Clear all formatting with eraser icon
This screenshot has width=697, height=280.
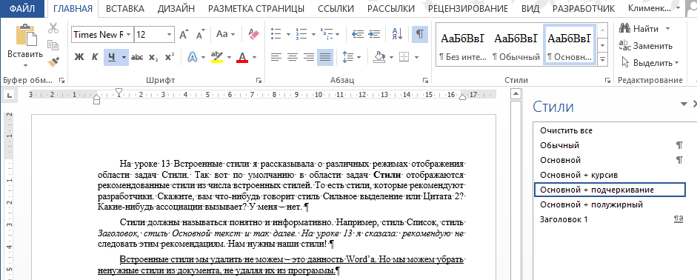pyautogui.click(x=253, y=34)
